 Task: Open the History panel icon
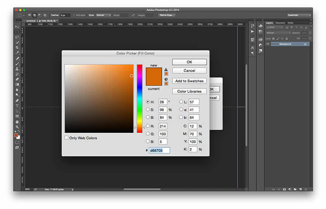253,26
